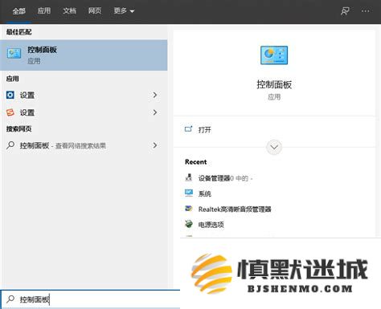The width and height of the screenshot is (381, 309).
Task: Click the search box containing 控制面板
Action: [x=91, y=299]
